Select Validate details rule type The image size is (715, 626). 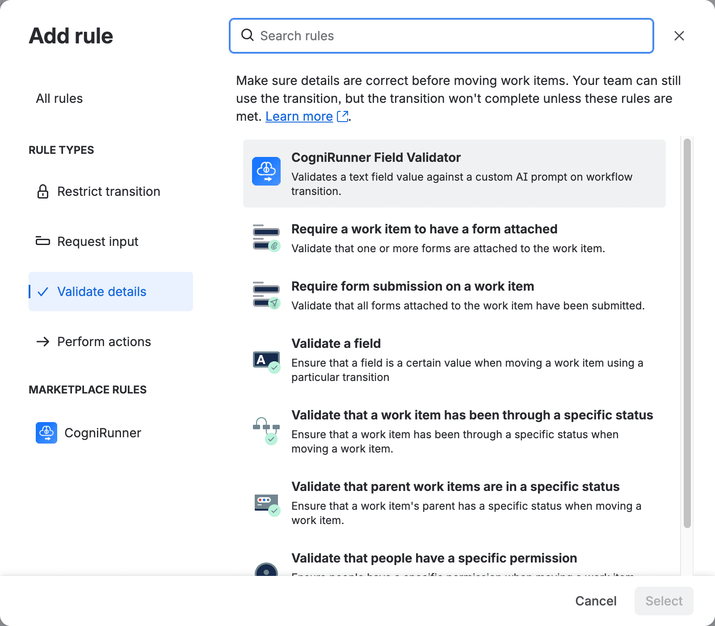point(111,292)
